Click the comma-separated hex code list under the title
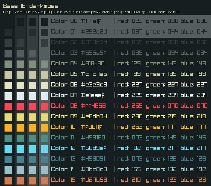The height and width of the screenshot is (186, 211). tap(91, 12)
